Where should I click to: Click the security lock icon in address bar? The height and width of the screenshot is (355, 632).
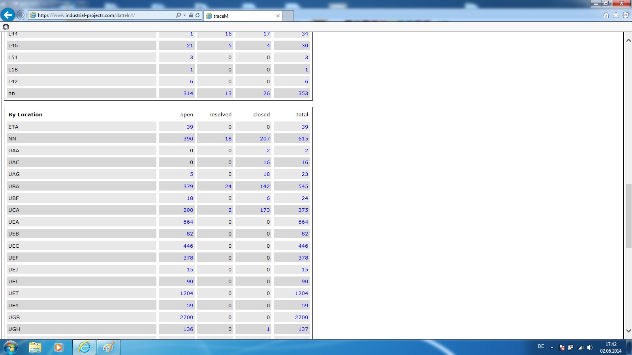191,15
